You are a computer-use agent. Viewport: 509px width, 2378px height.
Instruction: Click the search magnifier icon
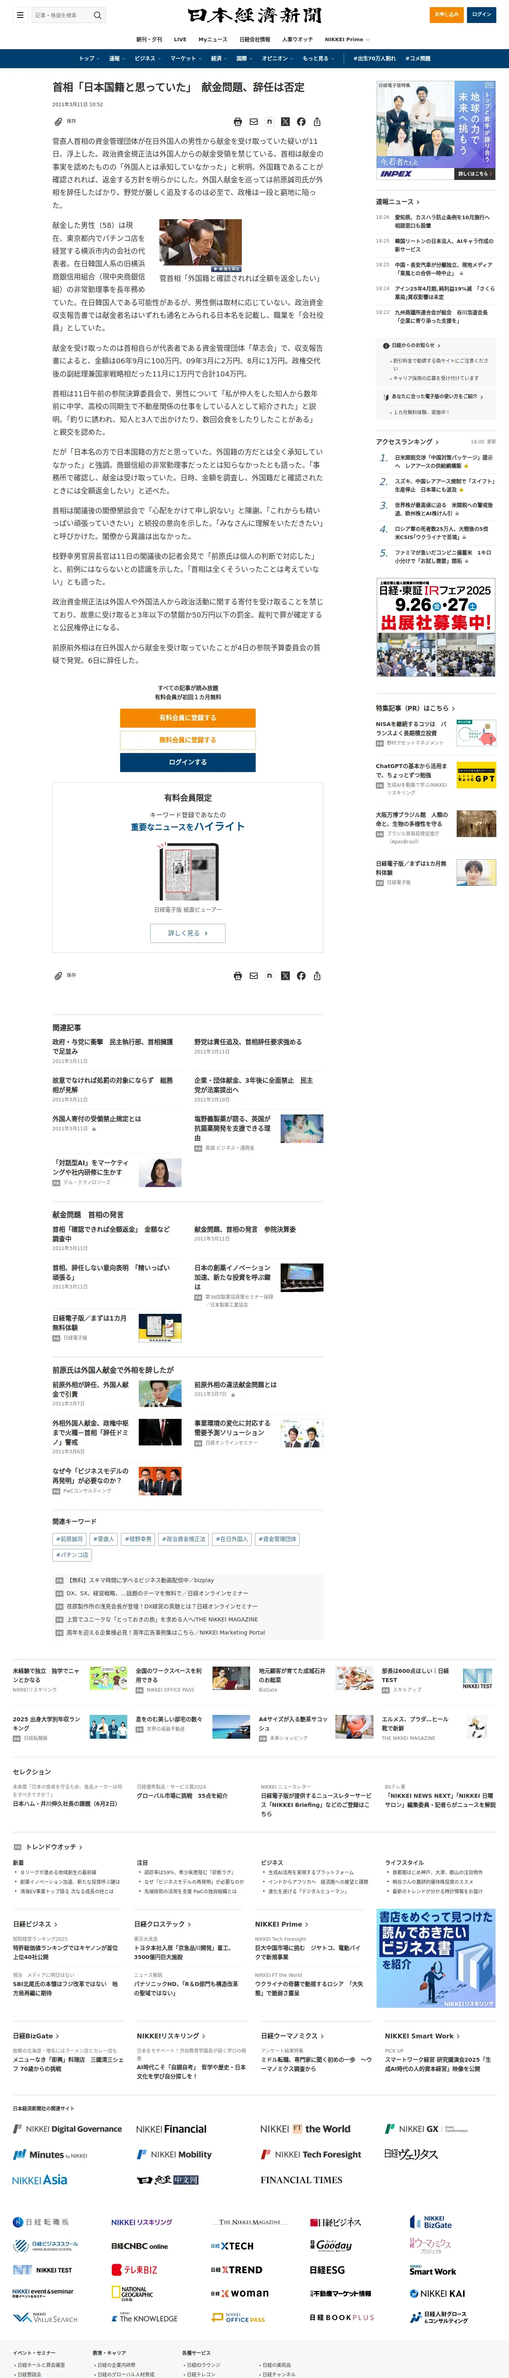(97, 15)
